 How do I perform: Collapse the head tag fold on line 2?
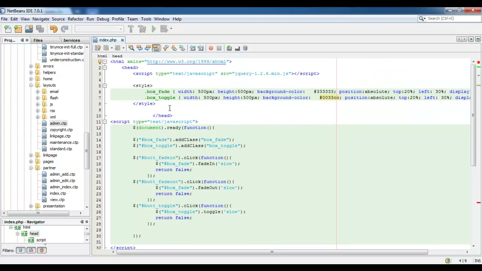(105, 67)
